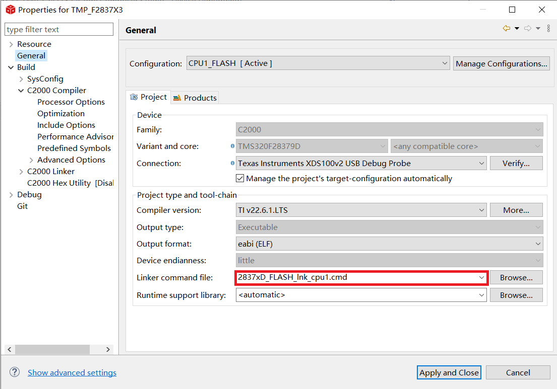Expand the Advanced Options tree node
557x389 pixels.
(x=31, y=160)
